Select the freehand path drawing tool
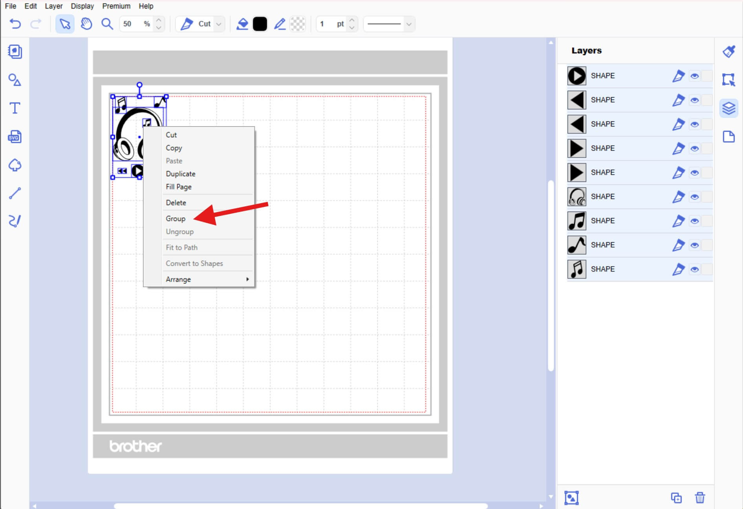The image size is (743, 509). [x=15, y=221]
